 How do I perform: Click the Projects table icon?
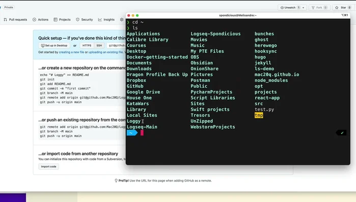tap(56, 20)
